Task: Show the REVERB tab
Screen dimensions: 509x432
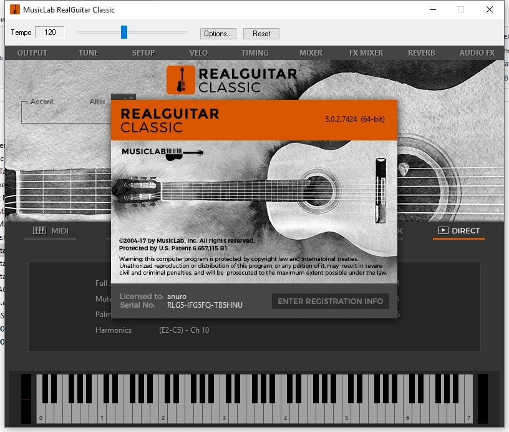Action: 422,52
